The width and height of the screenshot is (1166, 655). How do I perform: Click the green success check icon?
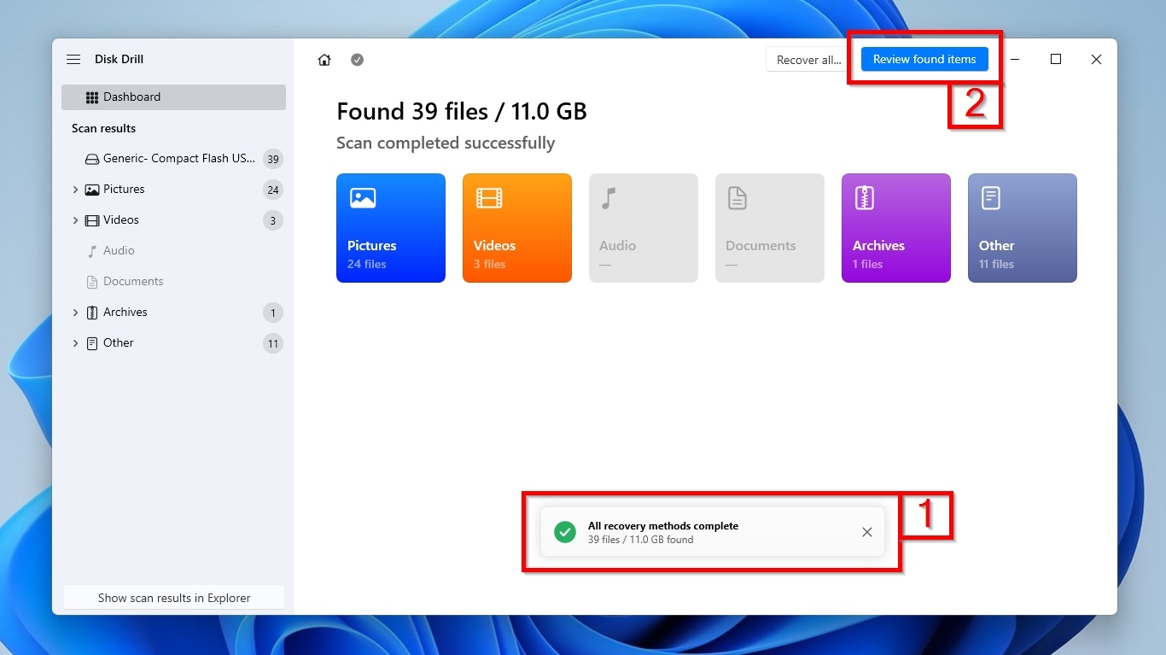[x=565, y=532]
